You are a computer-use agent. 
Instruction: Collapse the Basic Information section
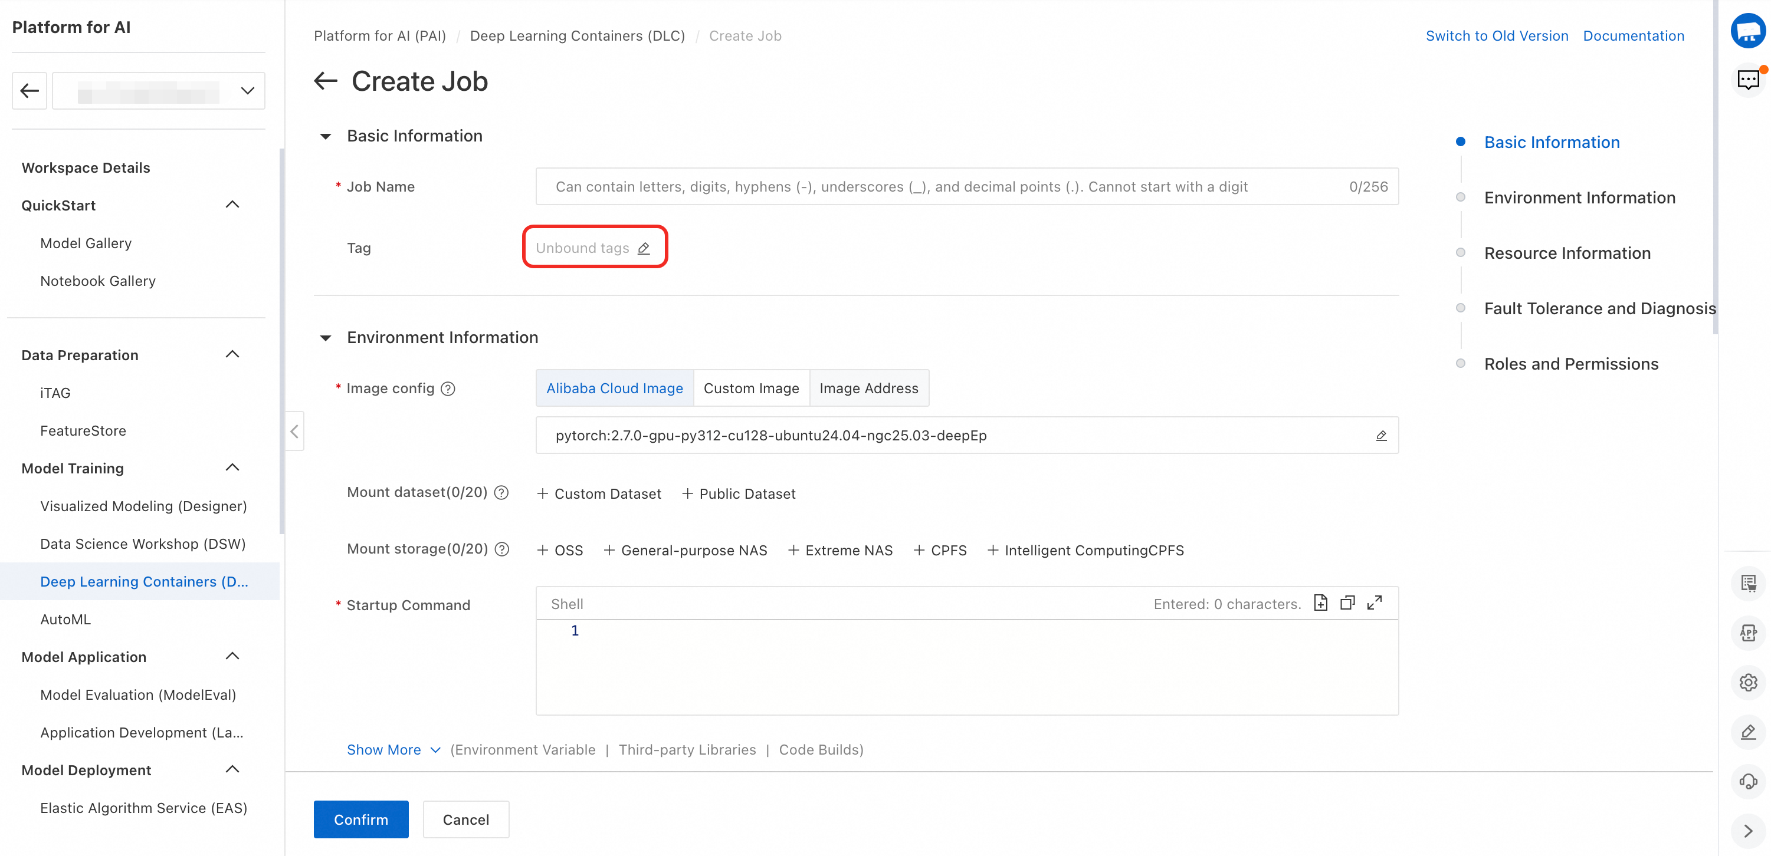pyautogui.click(x=326, y=136)
